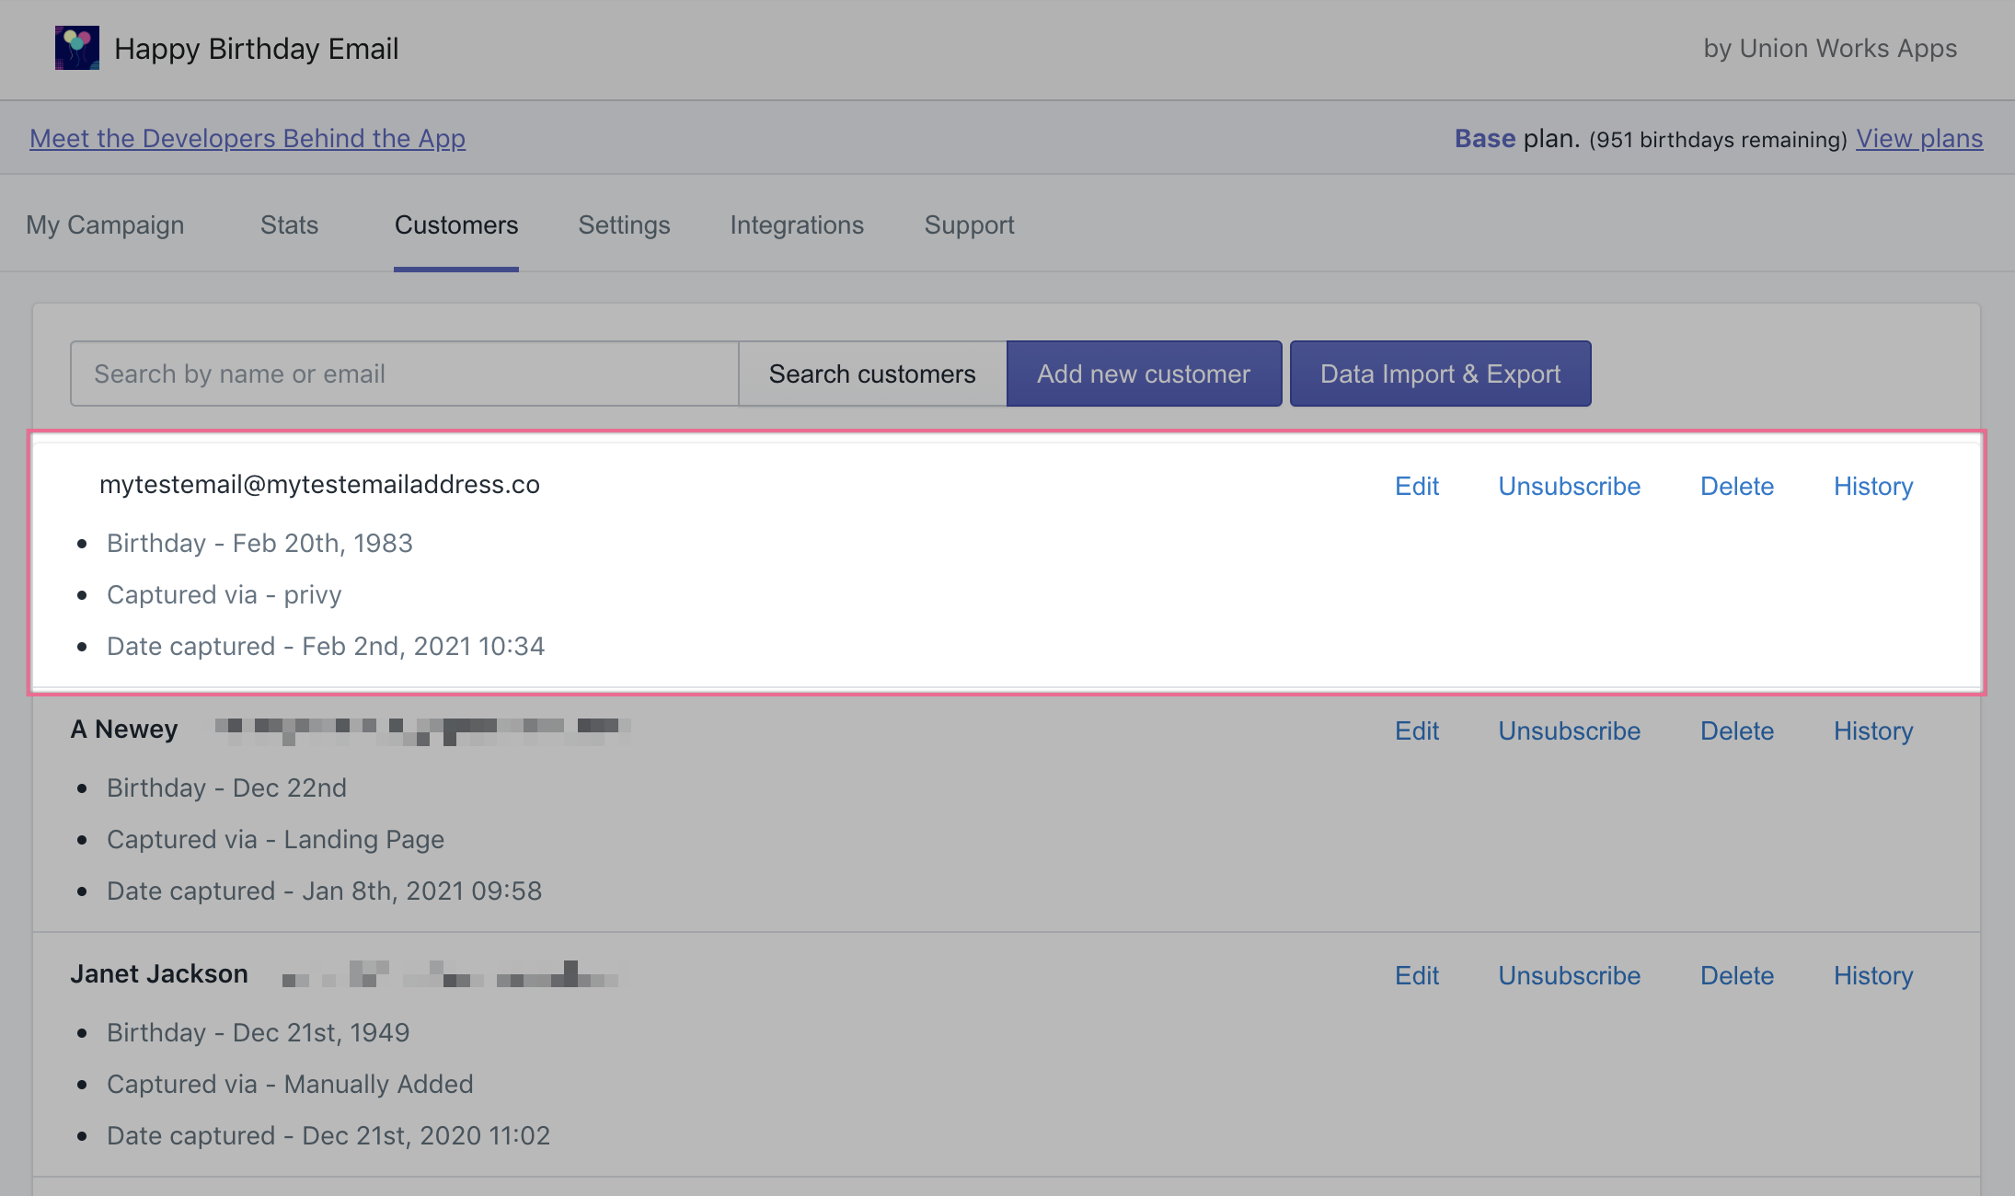
Task: Switch to the Support tab
Action: click(x=969, y=224)
